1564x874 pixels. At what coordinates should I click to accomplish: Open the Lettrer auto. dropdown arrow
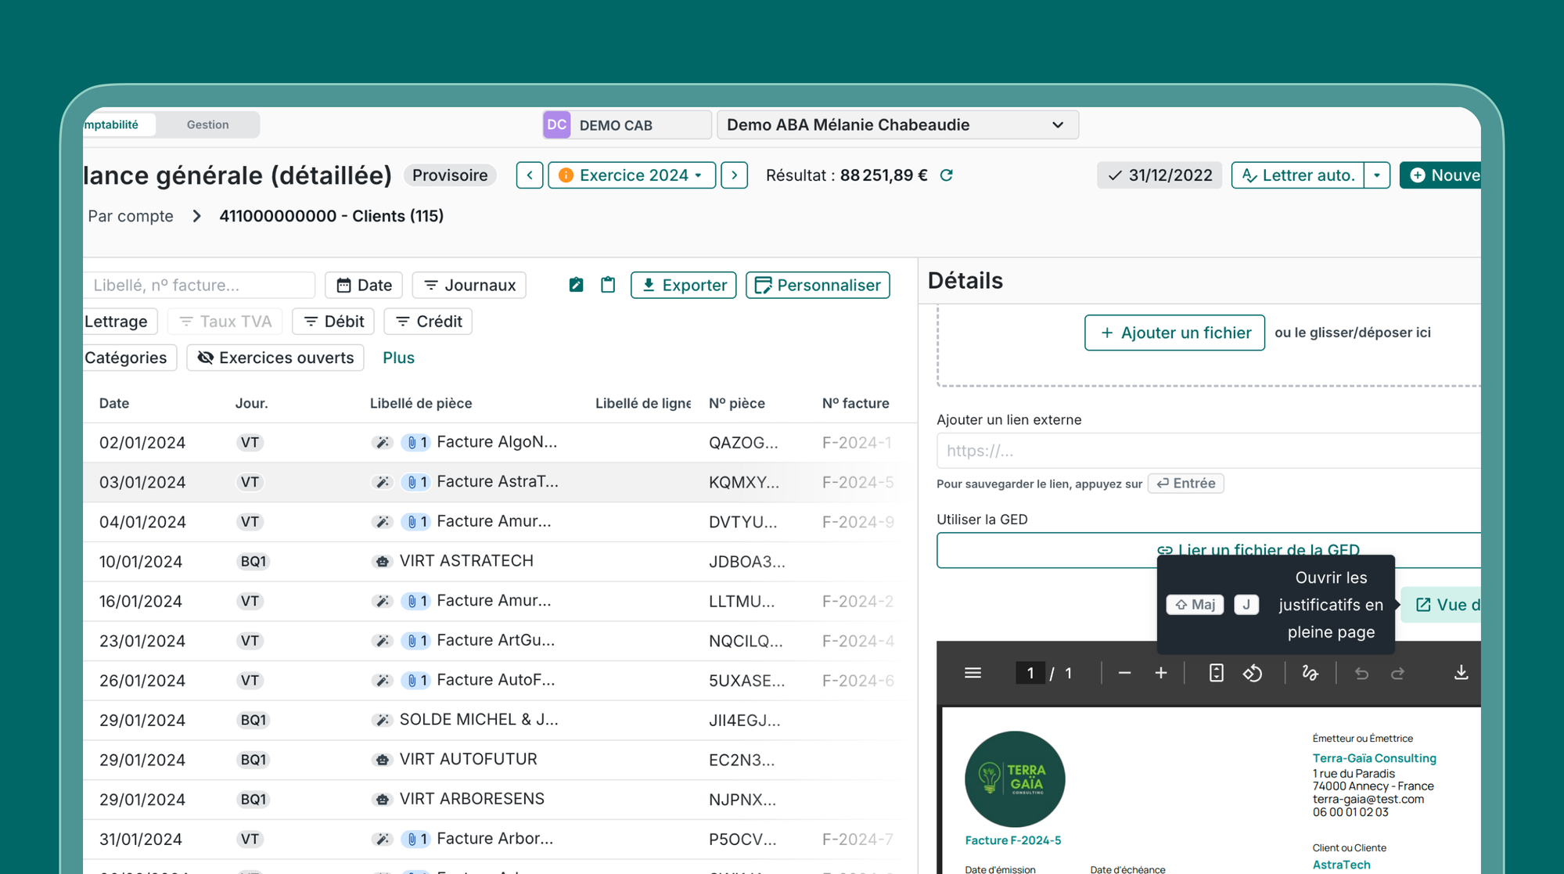[1377, 175]
